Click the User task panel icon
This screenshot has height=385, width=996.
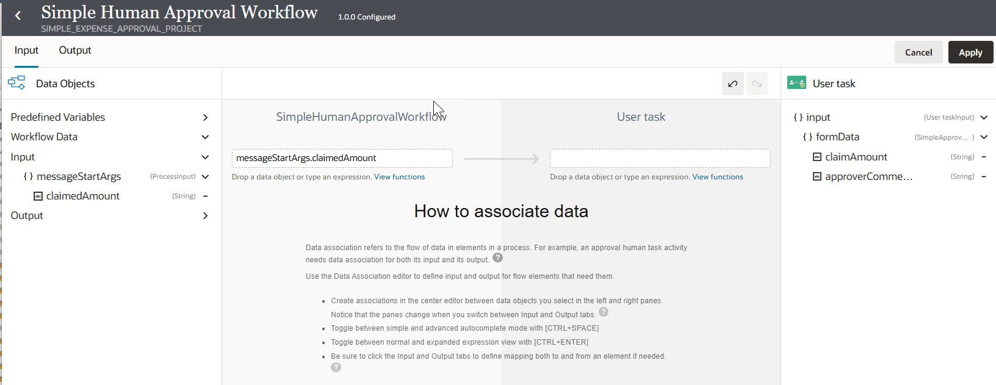point(796,83)
